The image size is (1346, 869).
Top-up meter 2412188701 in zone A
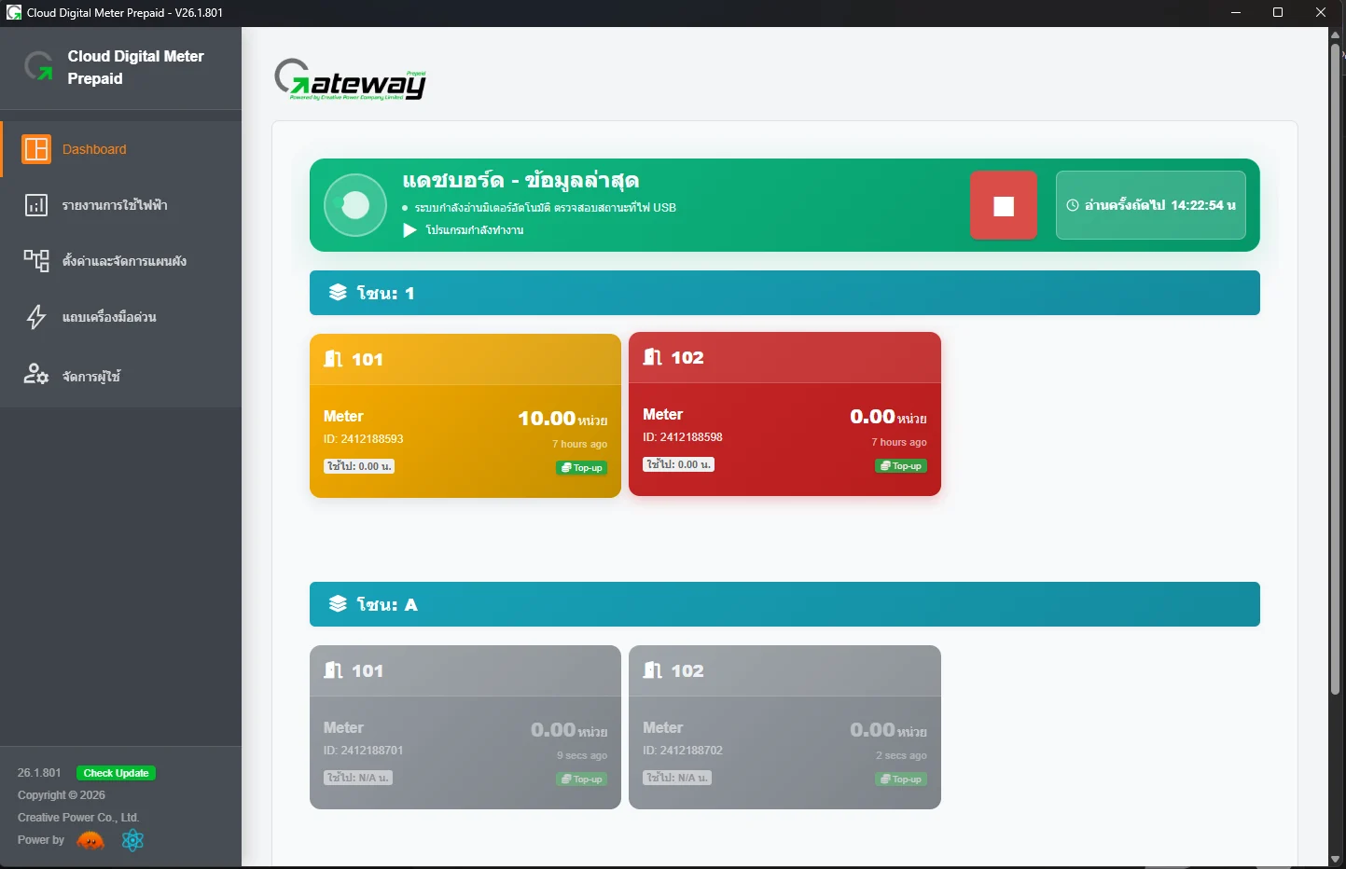point(582,779)
